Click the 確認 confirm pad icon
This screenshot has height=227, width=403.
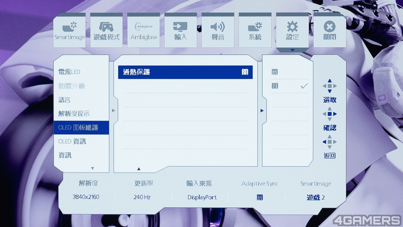pos(329,114)
